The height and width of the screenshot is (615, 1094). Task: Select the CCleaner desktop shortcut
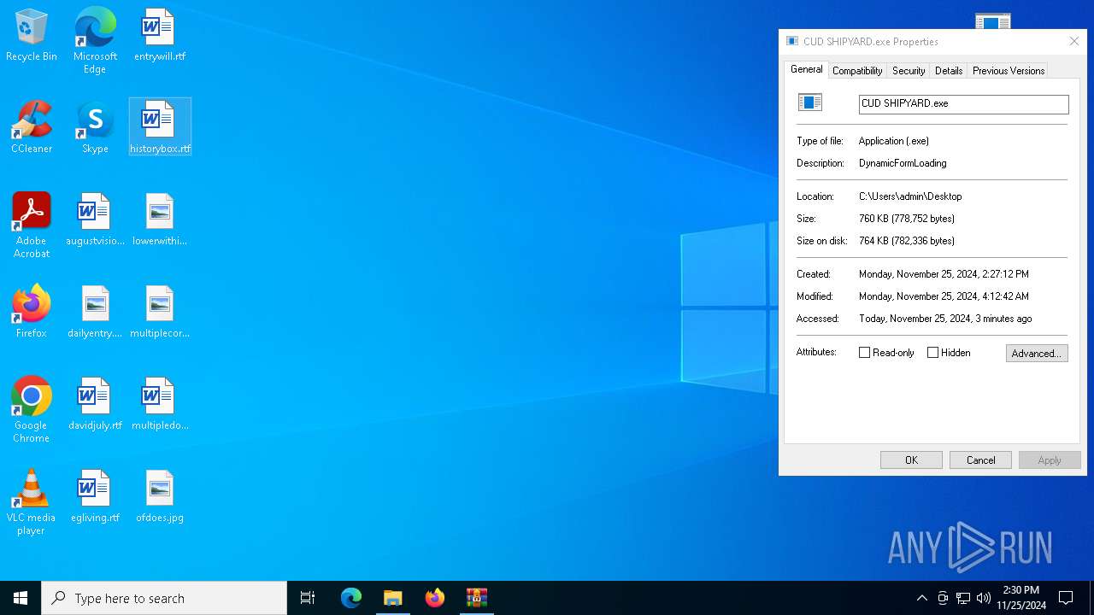pos(32,128)
